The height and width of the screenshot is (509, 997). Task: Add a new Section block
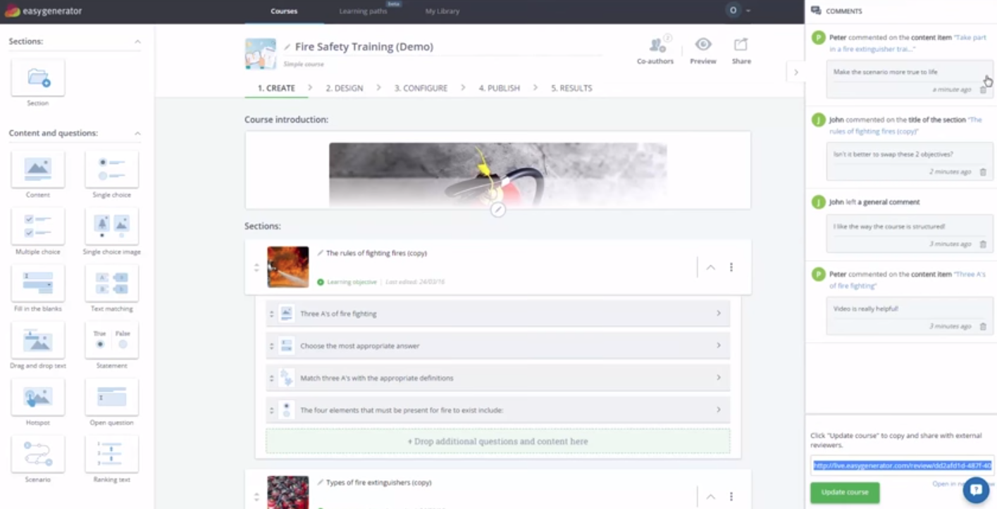click(x=38, y=77)
